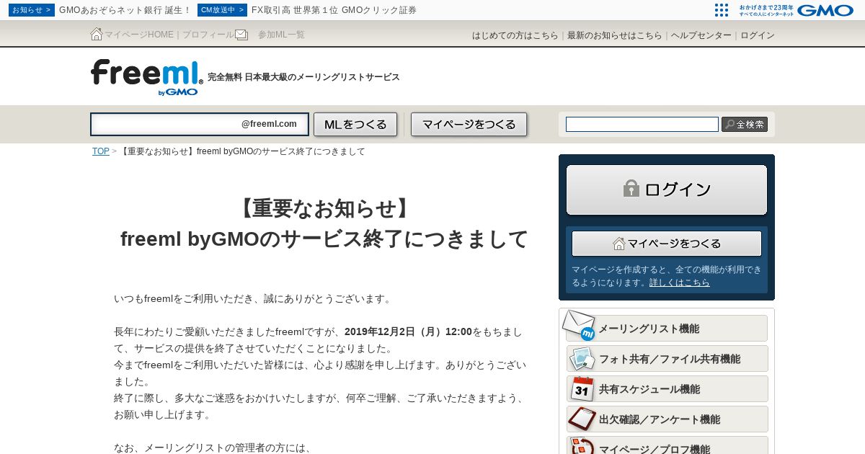Click the large ログイン button in sidebar

tap(667, 190)
